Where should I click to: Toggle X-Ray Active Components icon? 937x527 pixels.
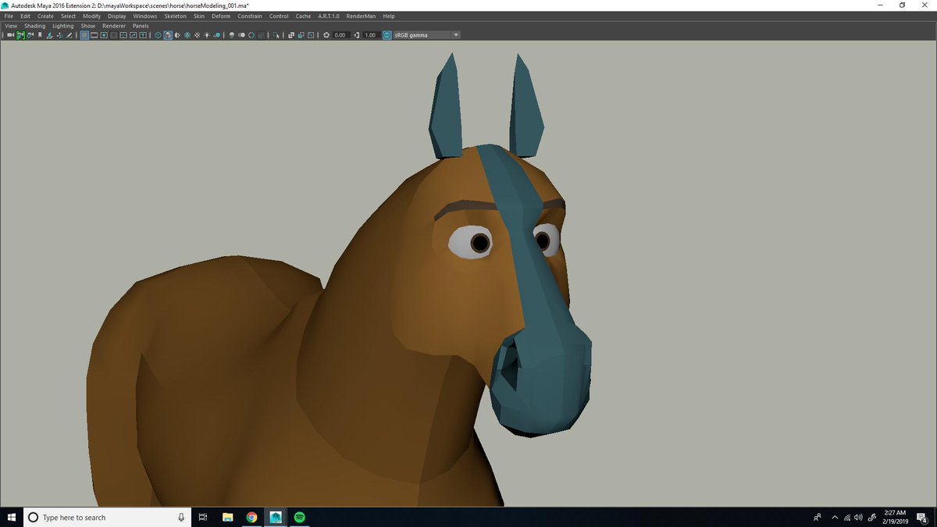[301, 35]
